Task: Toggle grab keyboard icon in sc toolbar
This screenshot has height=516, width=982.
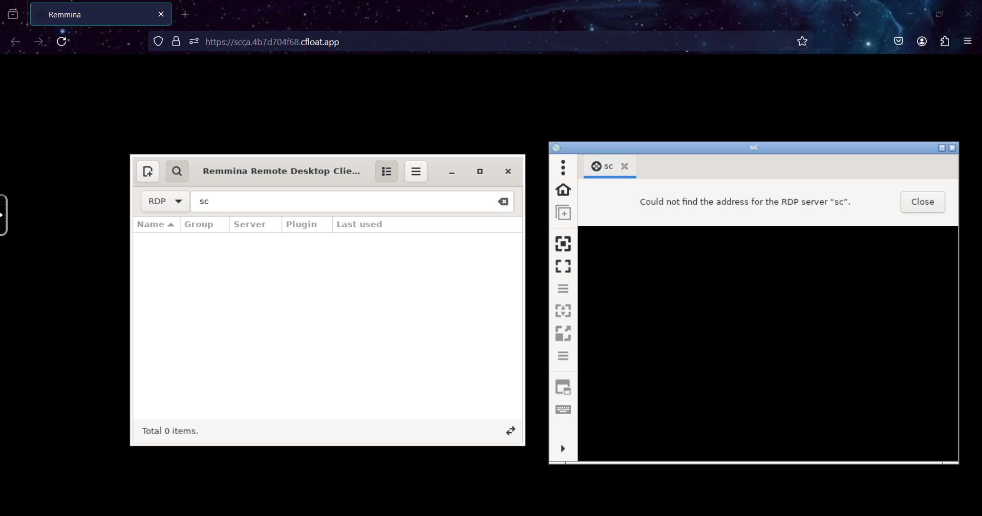Action: point(563,410)
